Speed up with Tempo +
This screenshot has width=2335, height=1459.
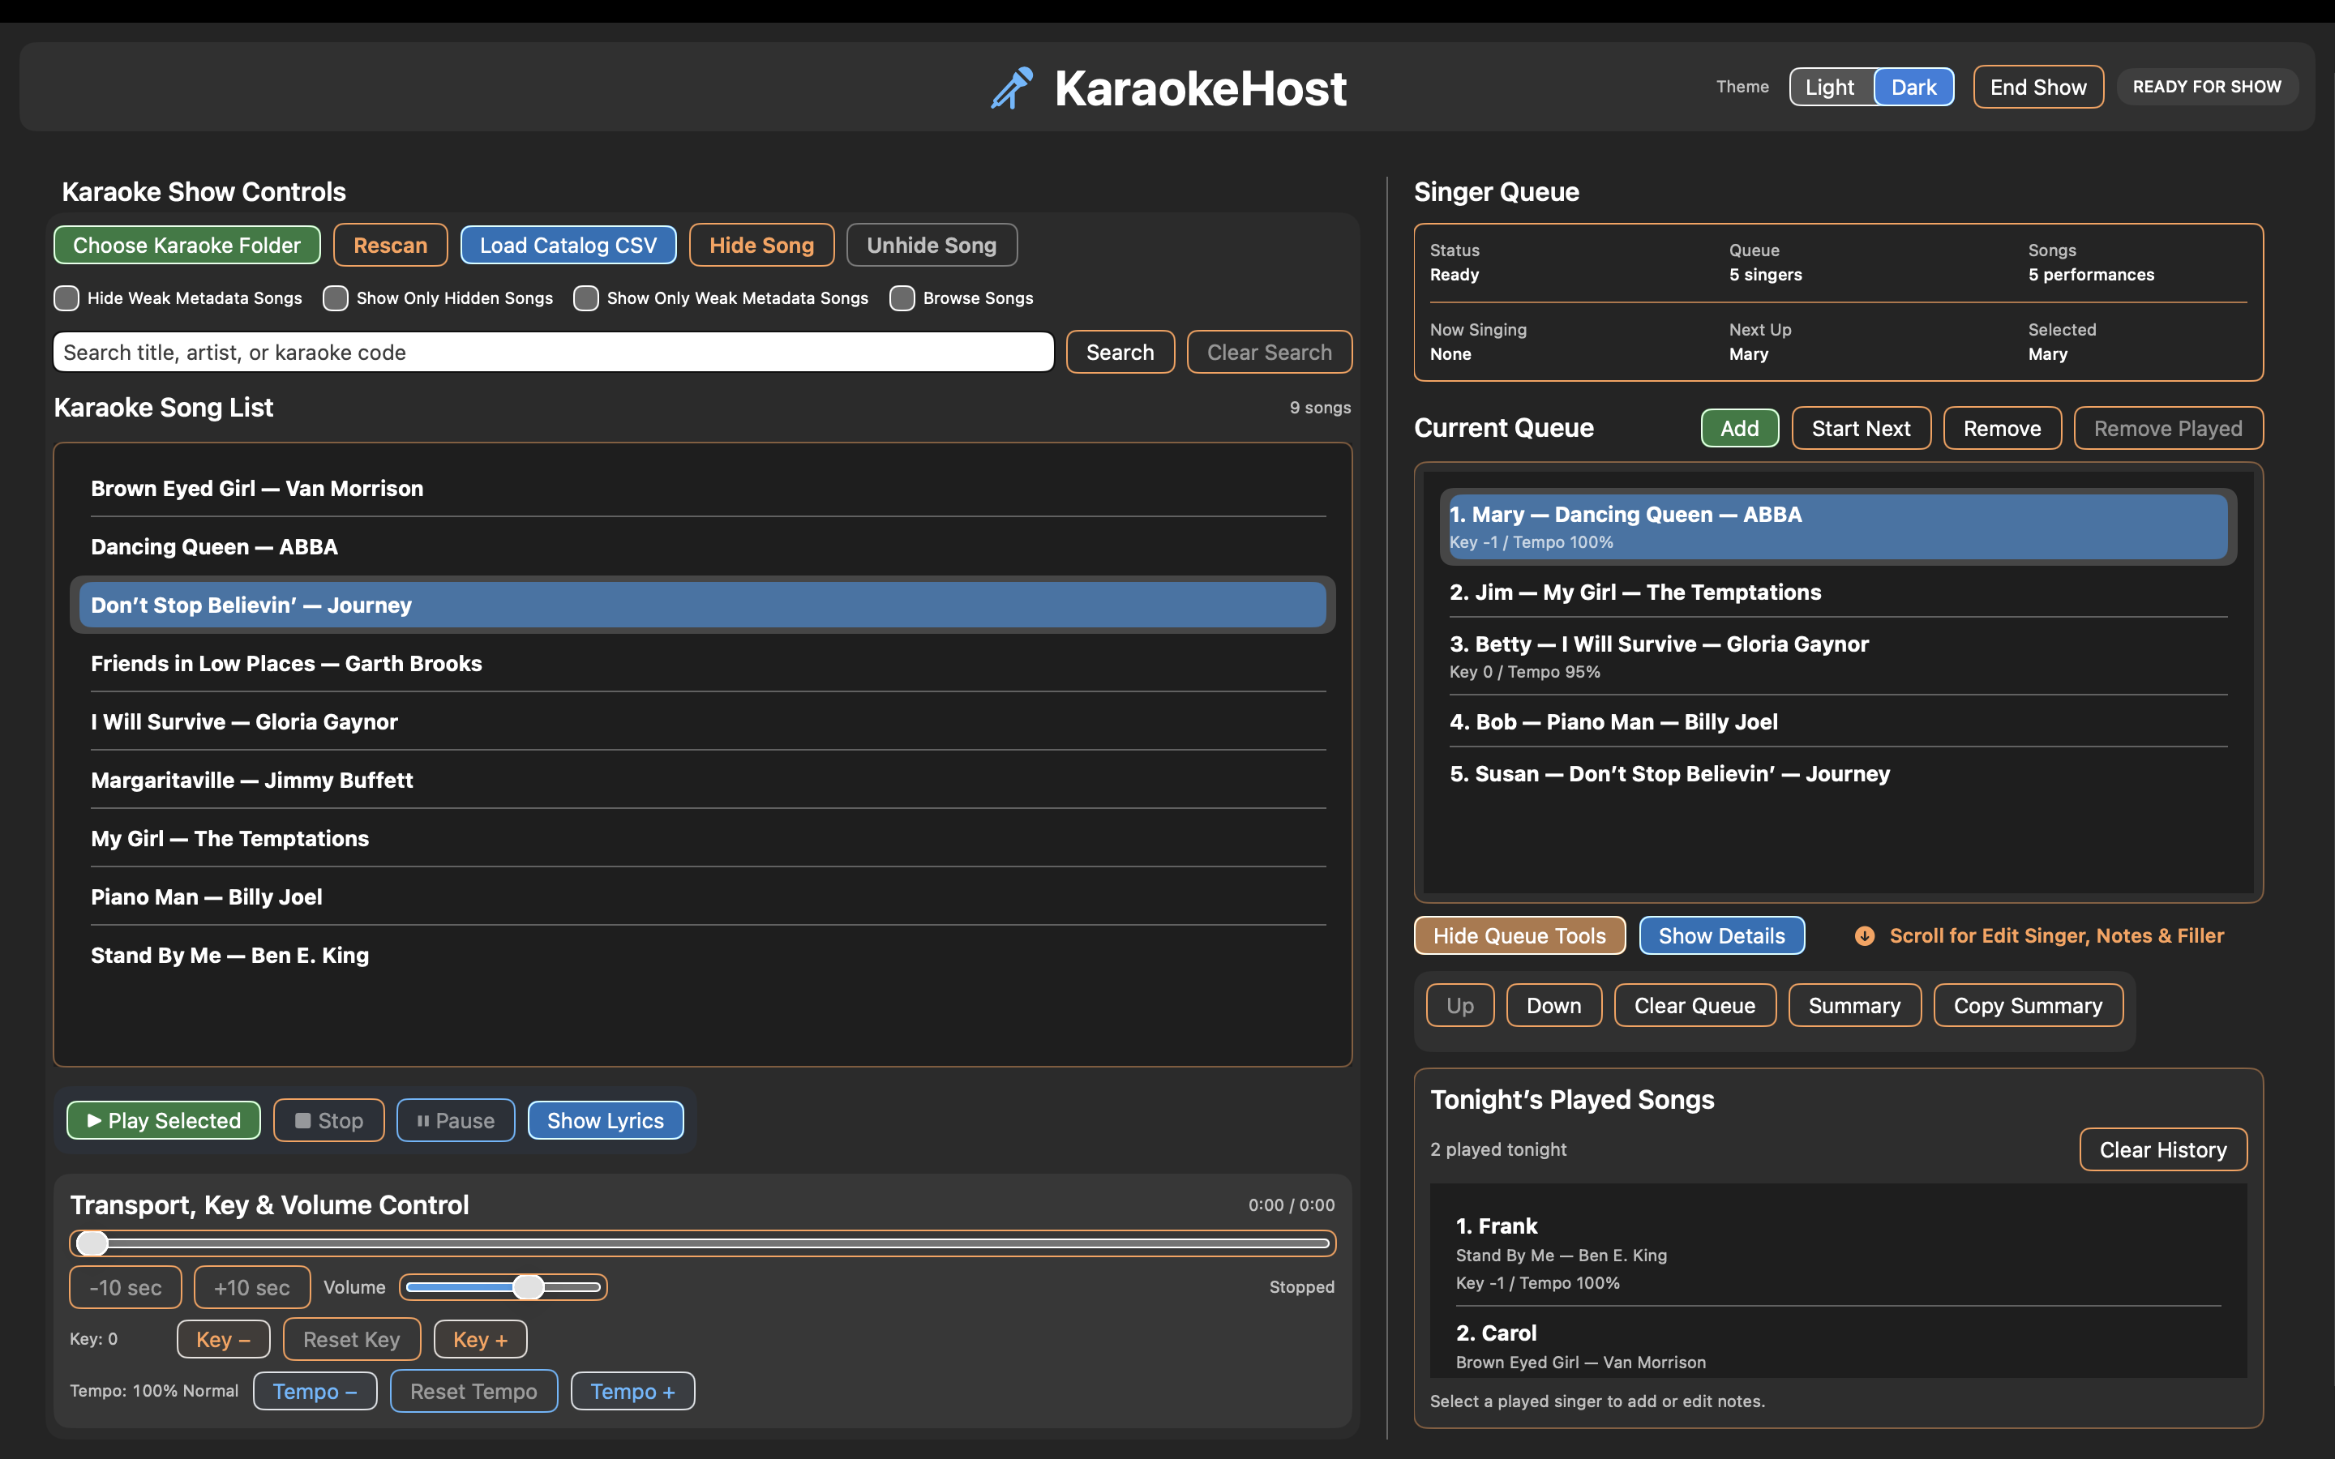click(x=633, y=1392)
